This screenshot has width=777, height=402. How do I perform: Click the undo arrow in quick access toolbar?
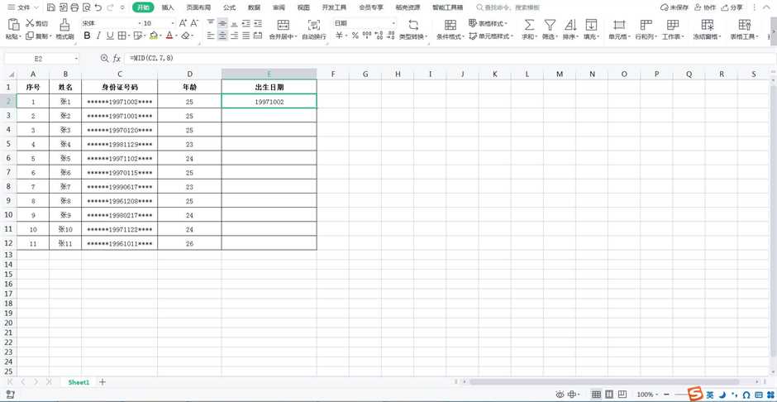(98, 7)
